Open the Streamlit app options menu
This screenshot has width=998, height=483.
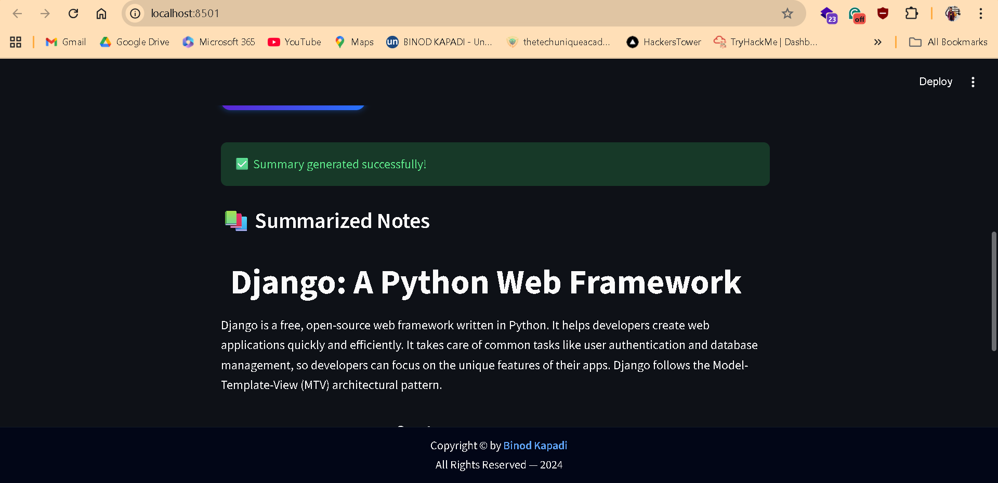(x=973, y=82)
